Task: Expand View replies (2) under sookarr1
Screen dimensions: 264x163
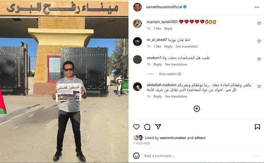Action: 170,74
